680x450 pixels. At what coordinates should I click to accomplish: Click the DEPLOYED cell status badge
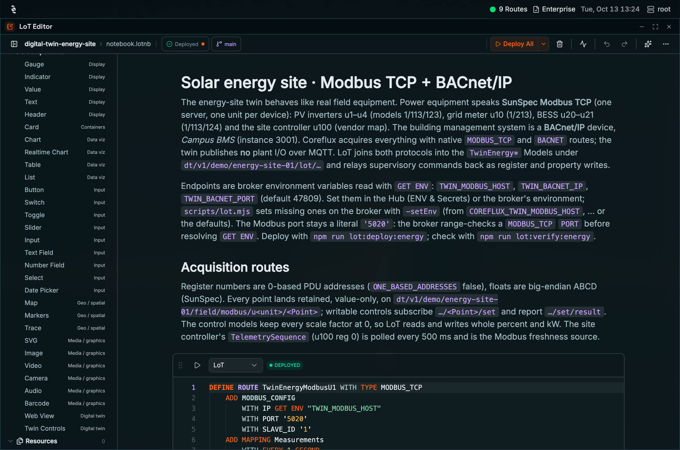(285, 365)
